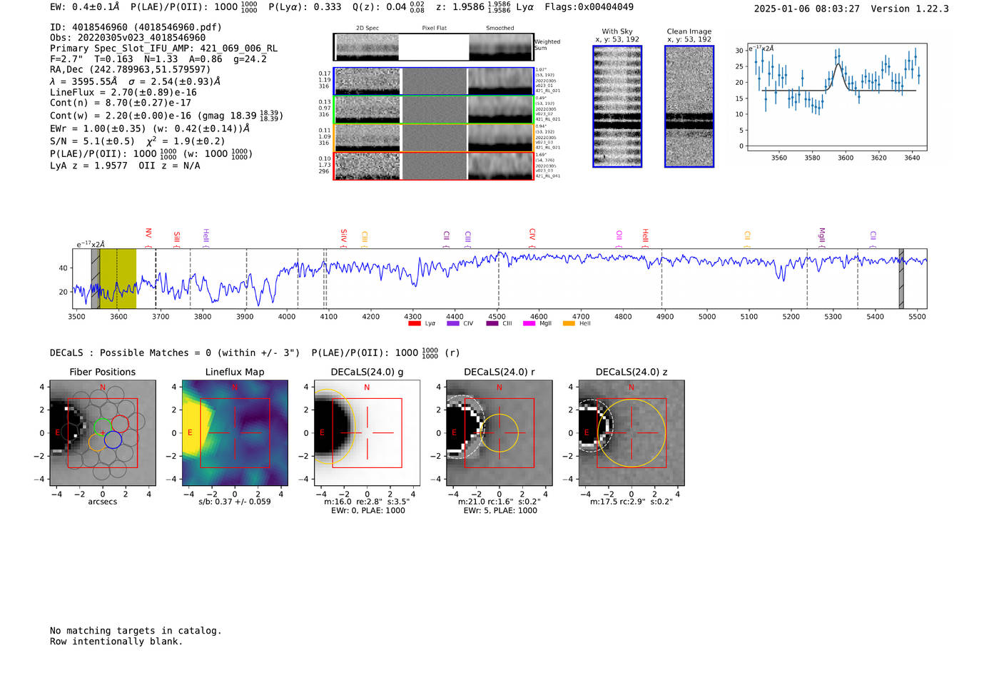Click the MgII emission line marker
Viewport: 999px width, 680px height.
tap(822, 238)
